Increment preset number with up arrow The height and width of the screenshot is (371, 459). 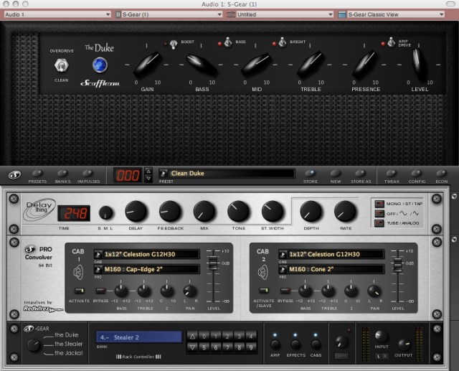[148, 172]
